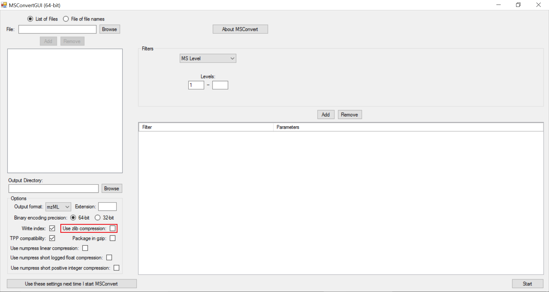The width and height of the screenshot is (549, 292).
Task: Browse for an output directory
Action: 112,188
